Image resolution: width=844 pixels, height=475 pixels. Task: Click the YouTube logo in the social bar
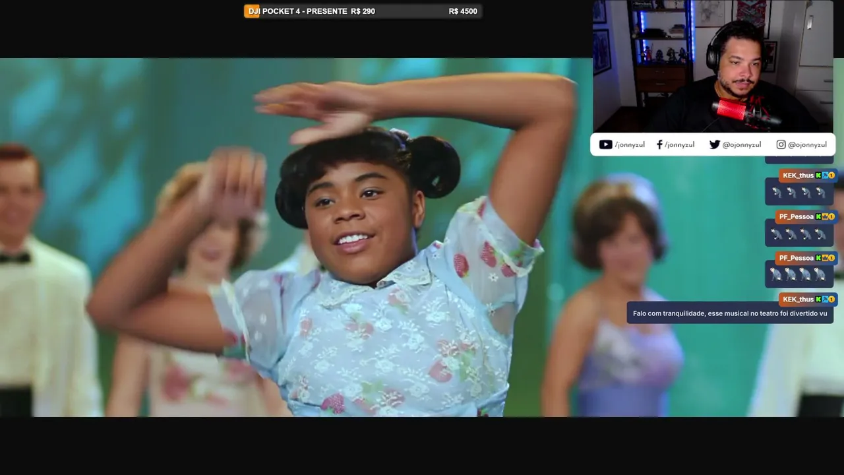pos(605,144)
